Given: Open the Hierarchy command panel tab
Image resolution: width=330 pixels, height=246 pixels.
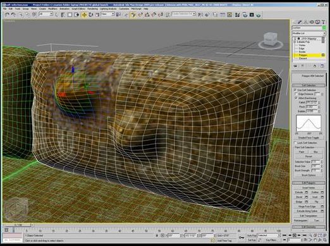Looking at the screenshot, I should coord(306,22).
